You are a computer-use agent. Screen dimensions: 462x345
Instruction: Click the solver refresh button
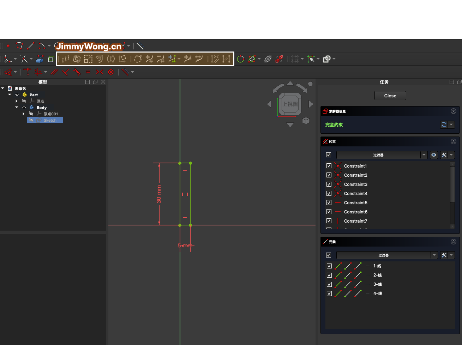(x=444, y=125)
